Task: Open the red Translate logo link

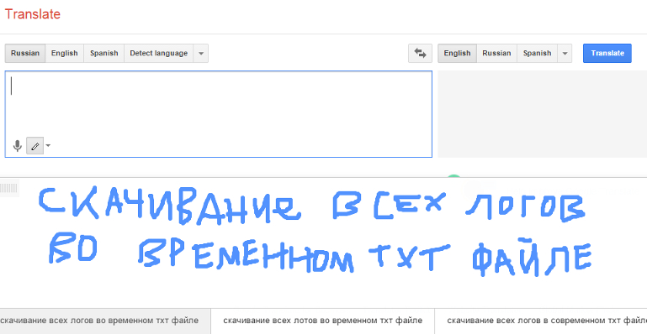Action: (x=33, y=14)
